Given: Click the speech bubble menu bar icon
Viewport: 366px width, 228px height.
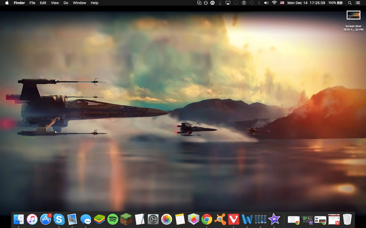Looking at the screenshot, I should pyautogui.click(x=236, y=3).
